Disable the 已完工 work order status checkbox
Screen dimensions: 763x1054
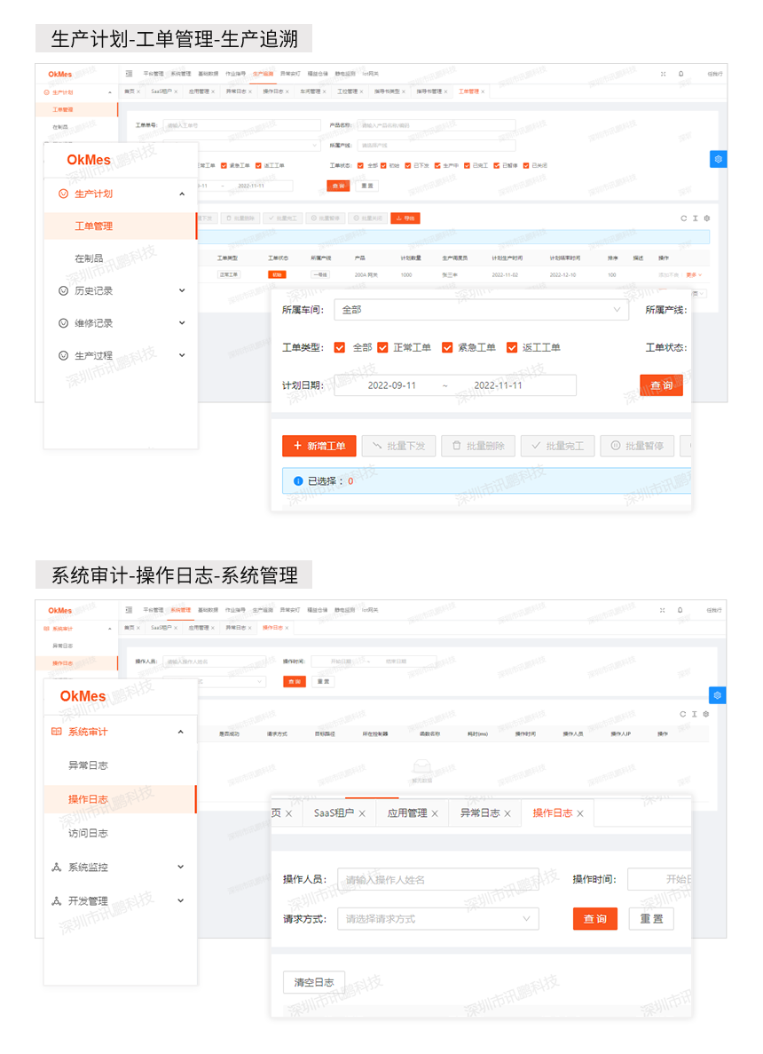pyautogui.click(x=466, y=165)
